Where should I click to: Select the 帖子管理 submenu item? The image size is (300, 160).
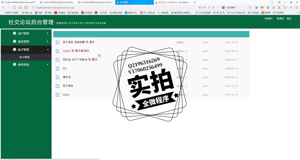[x=24, y=57]
